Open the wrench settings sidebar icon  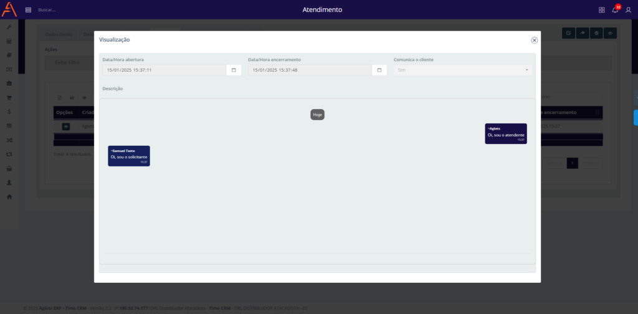click(9, 27)
